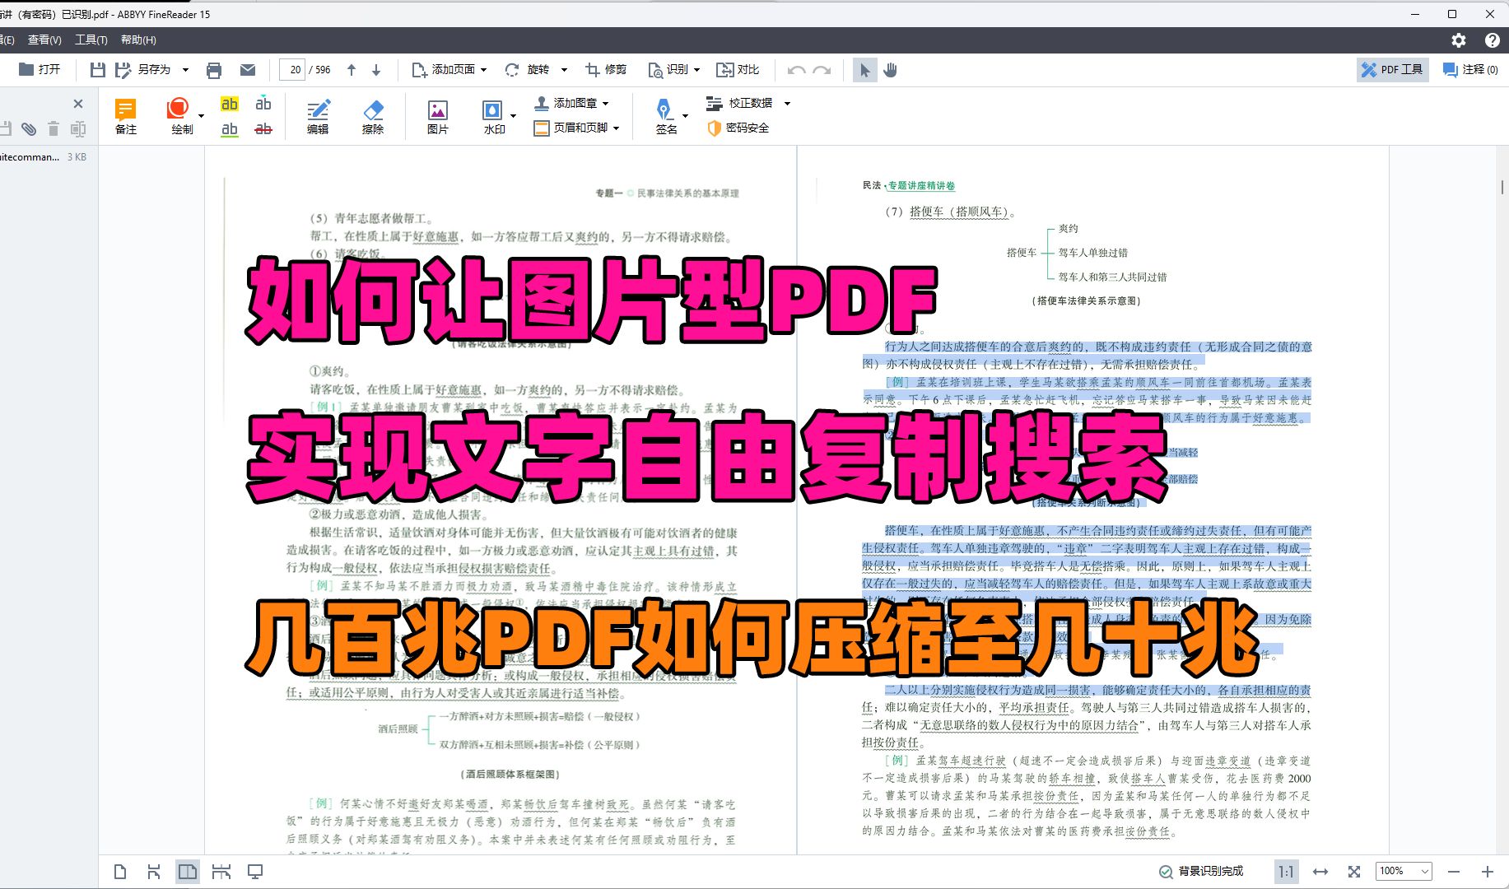The image size is (1509, 889).
Task: Open 注释 (0) comments panel
Action: pos(1471,70)
